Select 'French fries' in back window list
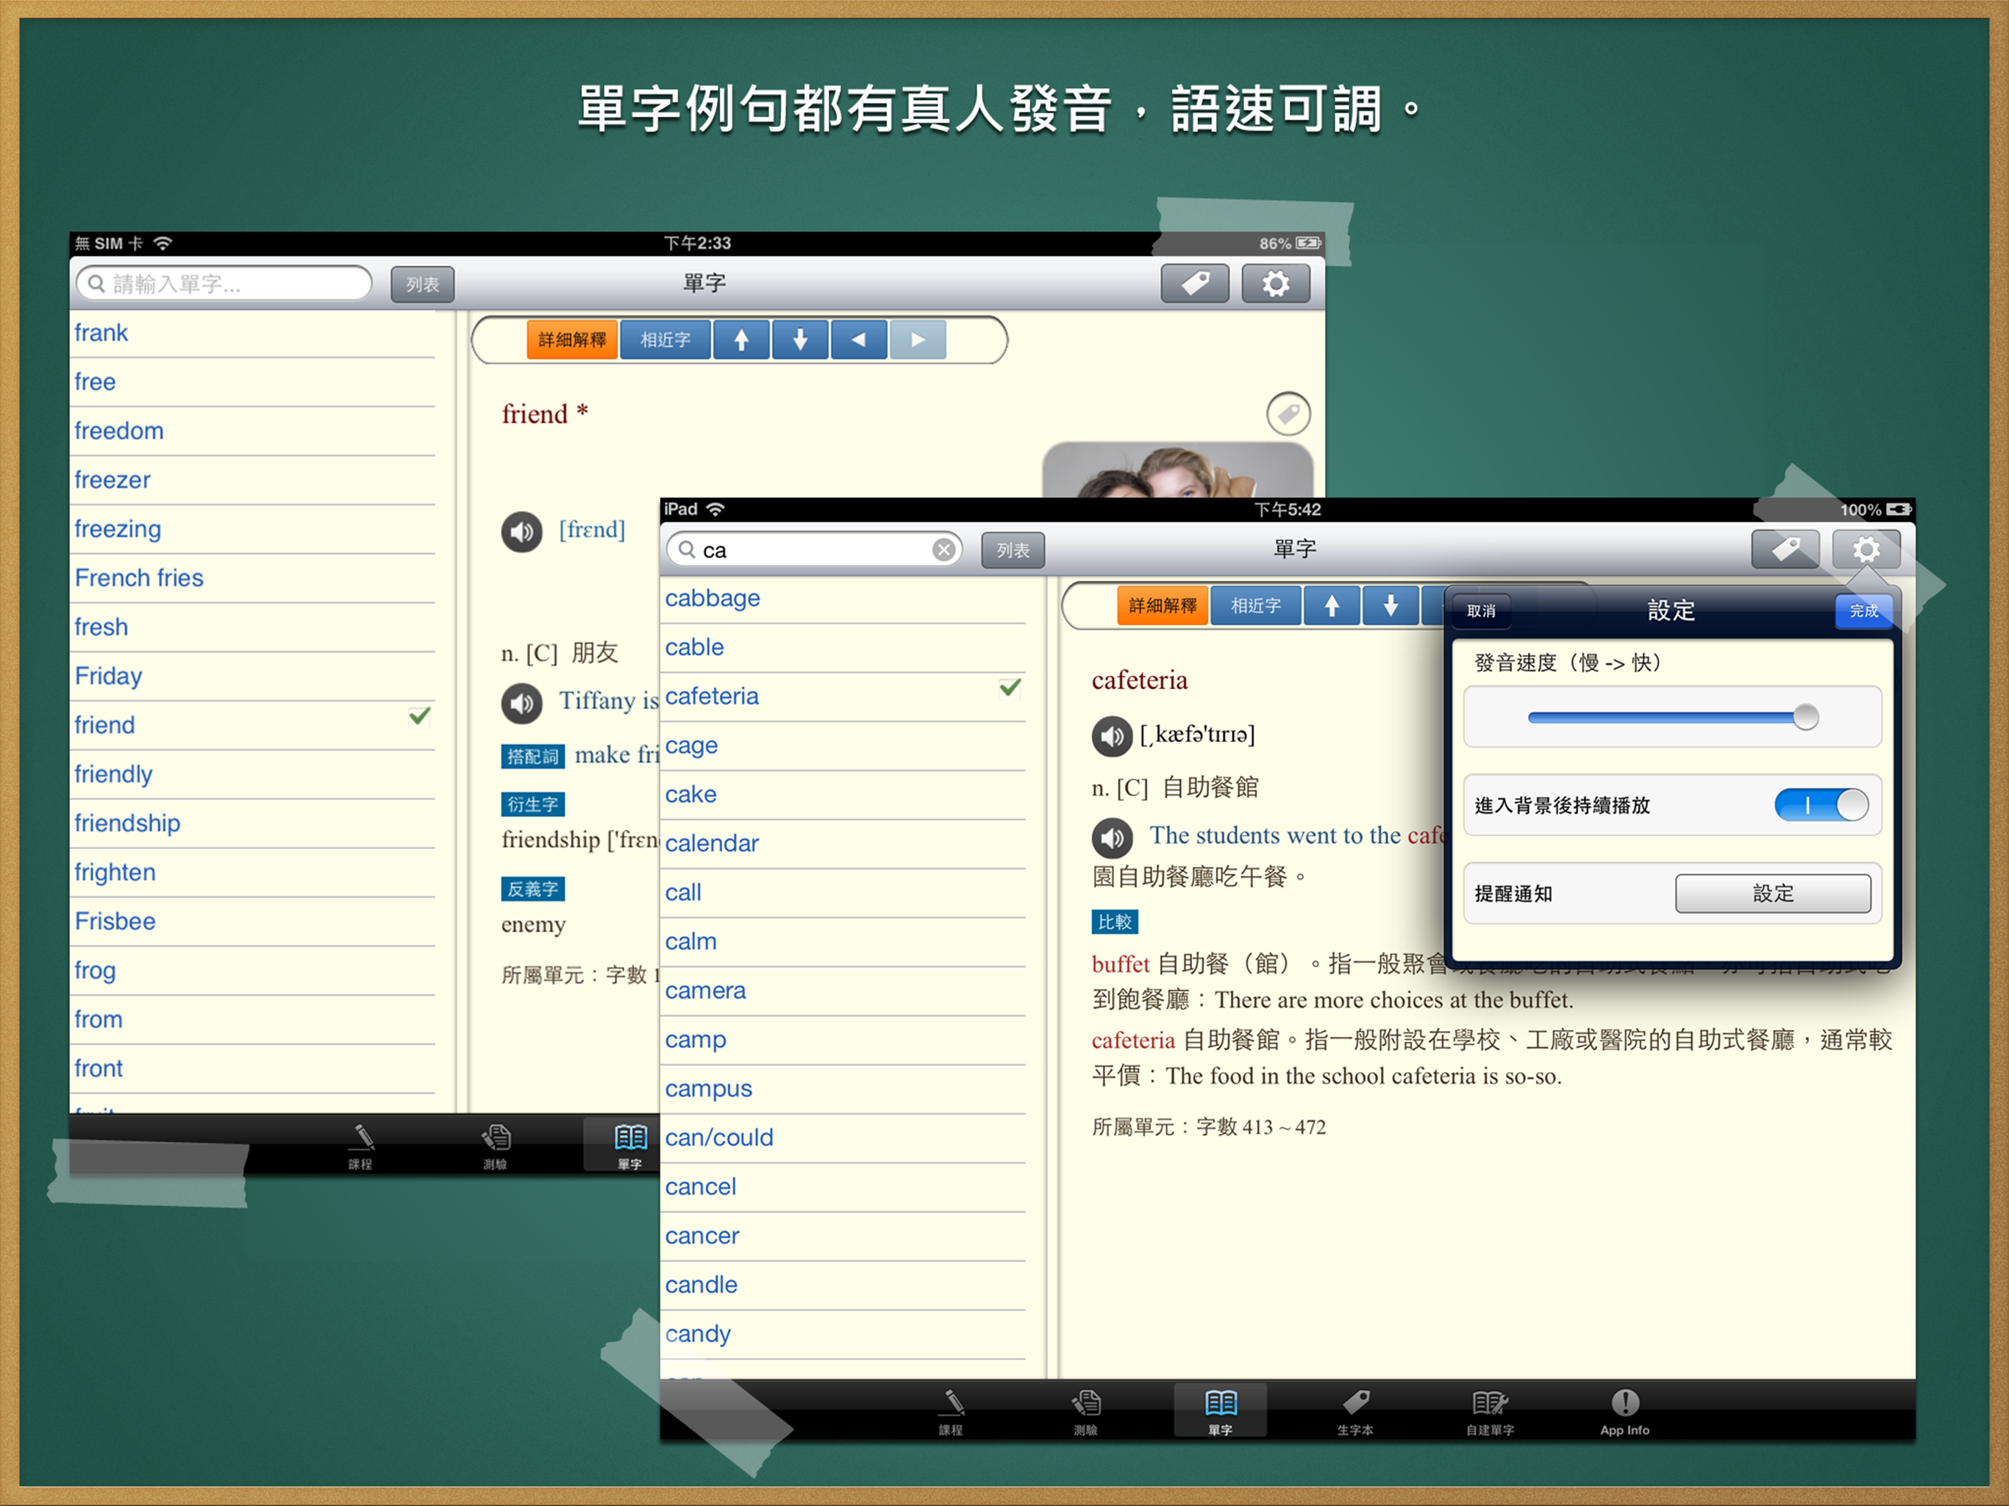 point(252,579)
